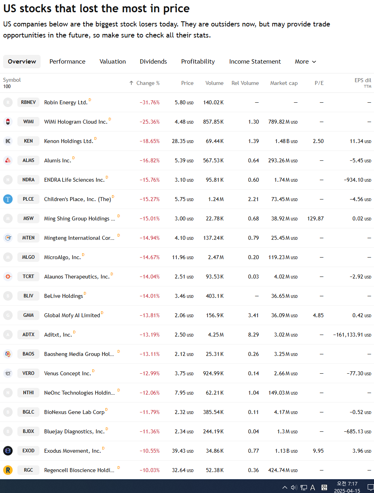The image size is (374, 493).
Task: Click the Price column header
Action: click(x=187, y=83)
